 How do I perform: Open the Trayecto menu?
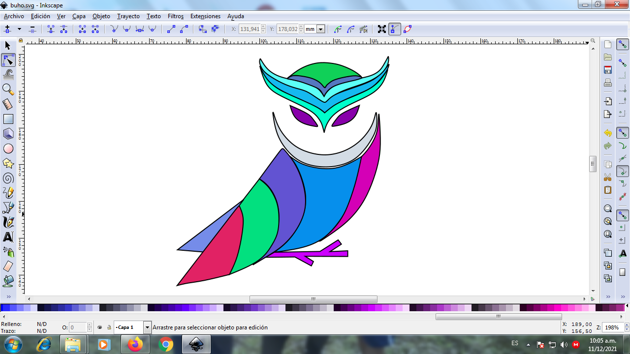click(x=128, y=16)
